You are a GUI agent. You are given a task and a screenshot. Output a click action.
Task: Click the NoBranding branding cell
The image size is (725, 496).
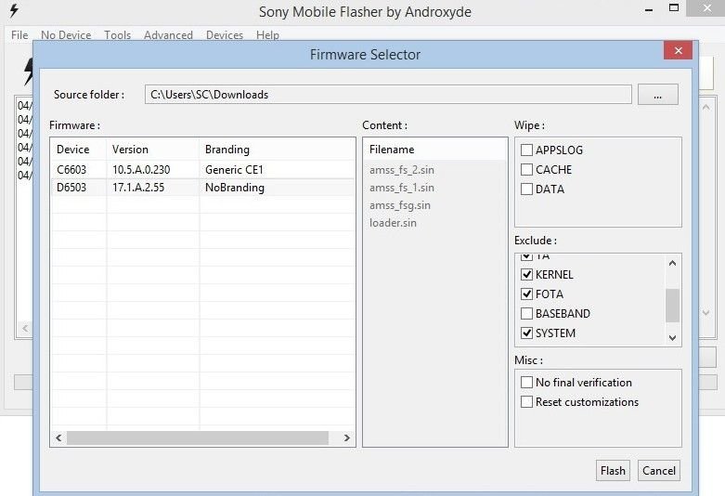[x=235, y=188]
